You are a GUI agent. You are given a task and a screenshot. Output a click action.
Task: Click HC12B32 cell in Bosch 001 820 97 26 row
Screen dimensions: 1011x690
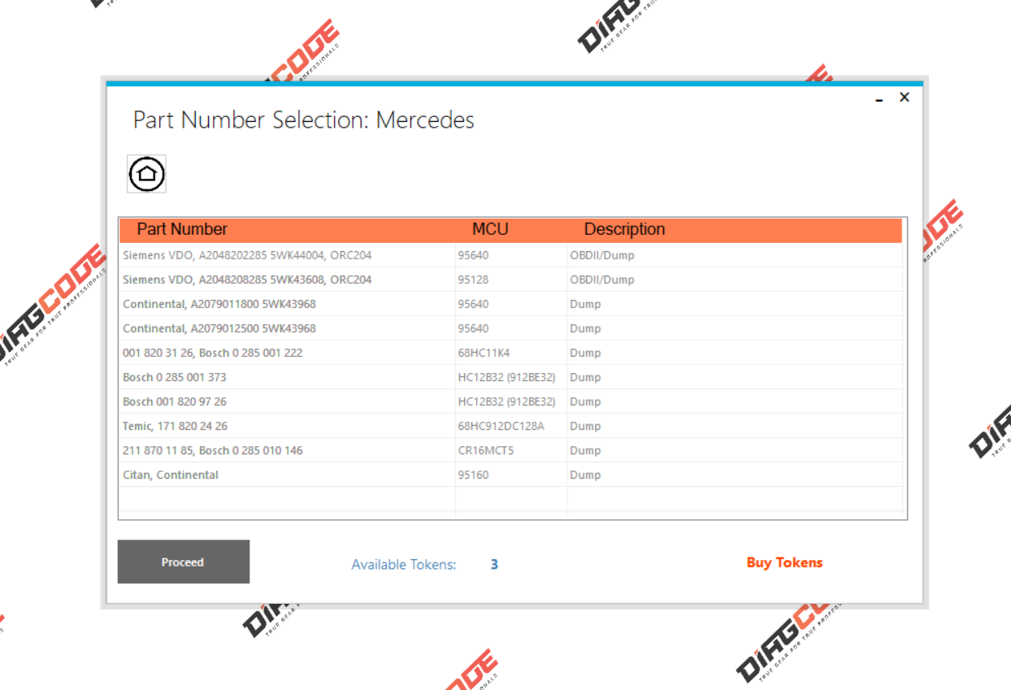pyautogui.click(x=511, y=401)
